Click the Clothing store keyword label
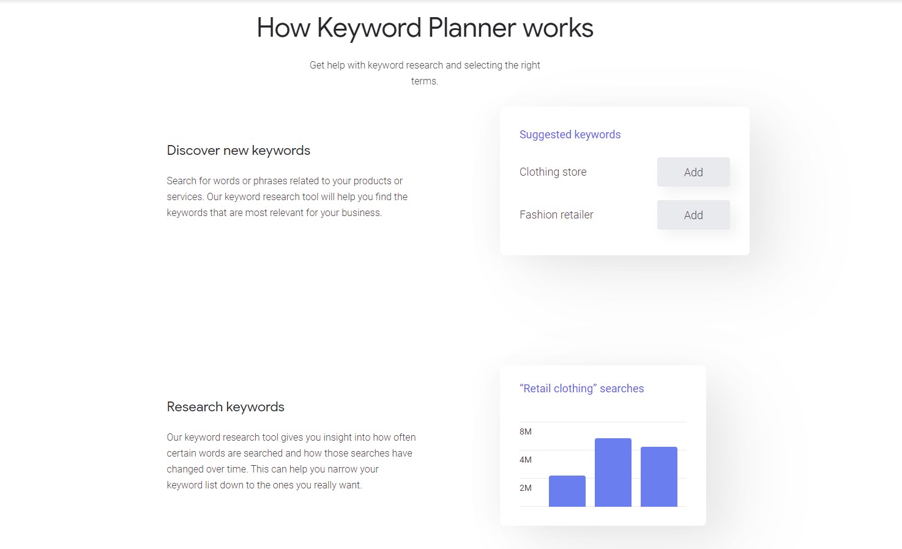The width and height of the screenshot is (902, 549). coord(553,172)
